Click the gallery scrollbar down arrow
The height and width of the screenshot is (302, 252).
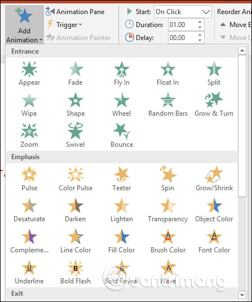pyautogui.click(x=242, y=295)
